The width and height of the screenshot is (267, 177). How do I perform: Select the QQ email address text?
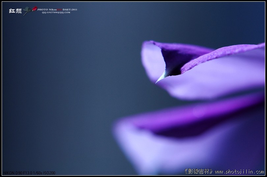(x=56, y=12)
